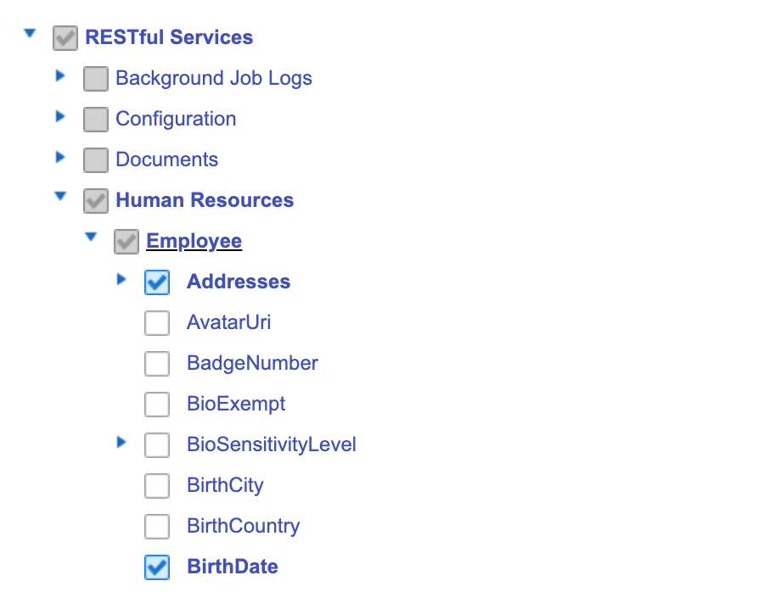Collapse the Human Resources node
Image resolution: width=764 pixels, height=592 pixels.
click(60, 197)
